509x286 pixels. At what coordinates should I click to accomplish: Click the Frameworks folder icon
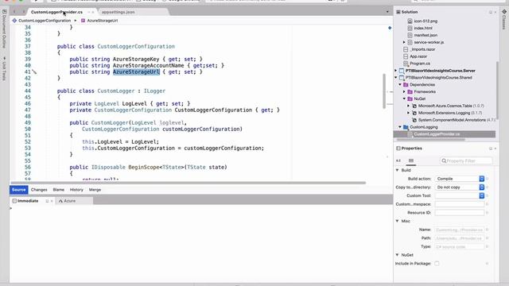pyautogui.click(x=410, y=92)
